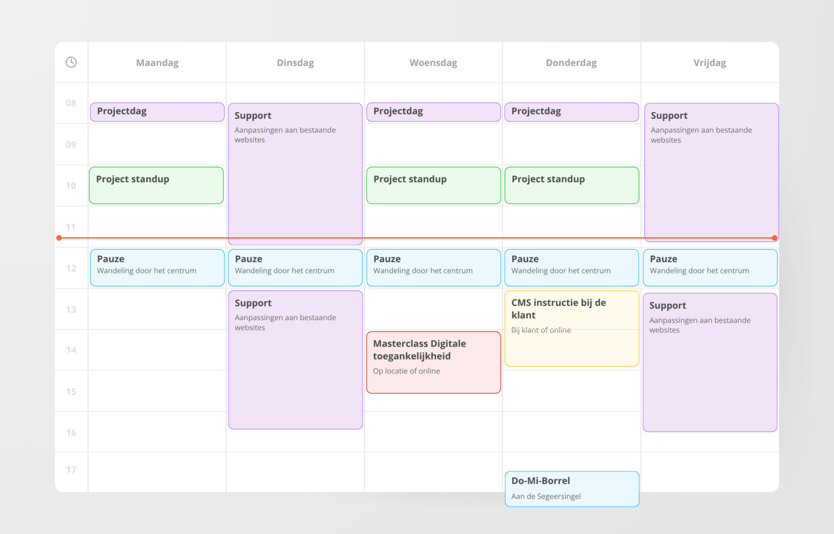Image resolution: width=834 pixels, height=534 pixels.
Task: Open Friday's Pauze event
Action: [x=710, y=268]
